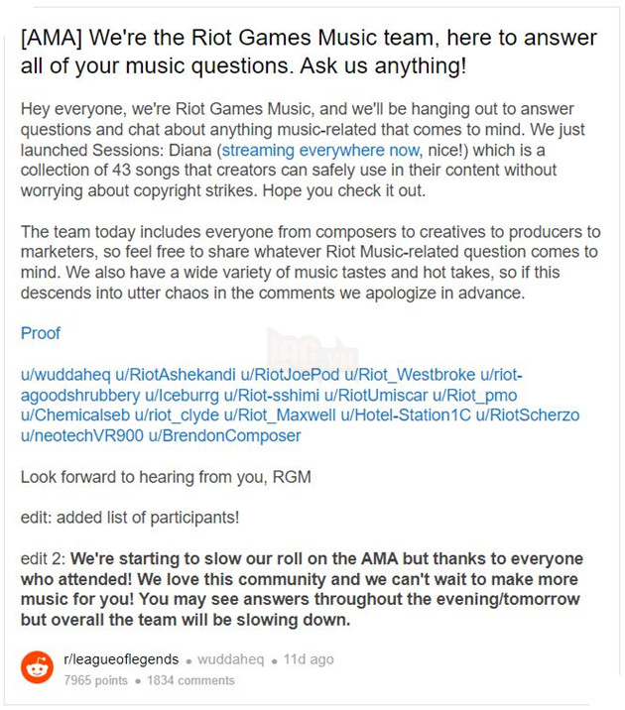Go to the r/leagueoflegends subreddit
Image resolution: width=625 pixels, height=710 pixels.
121,659
